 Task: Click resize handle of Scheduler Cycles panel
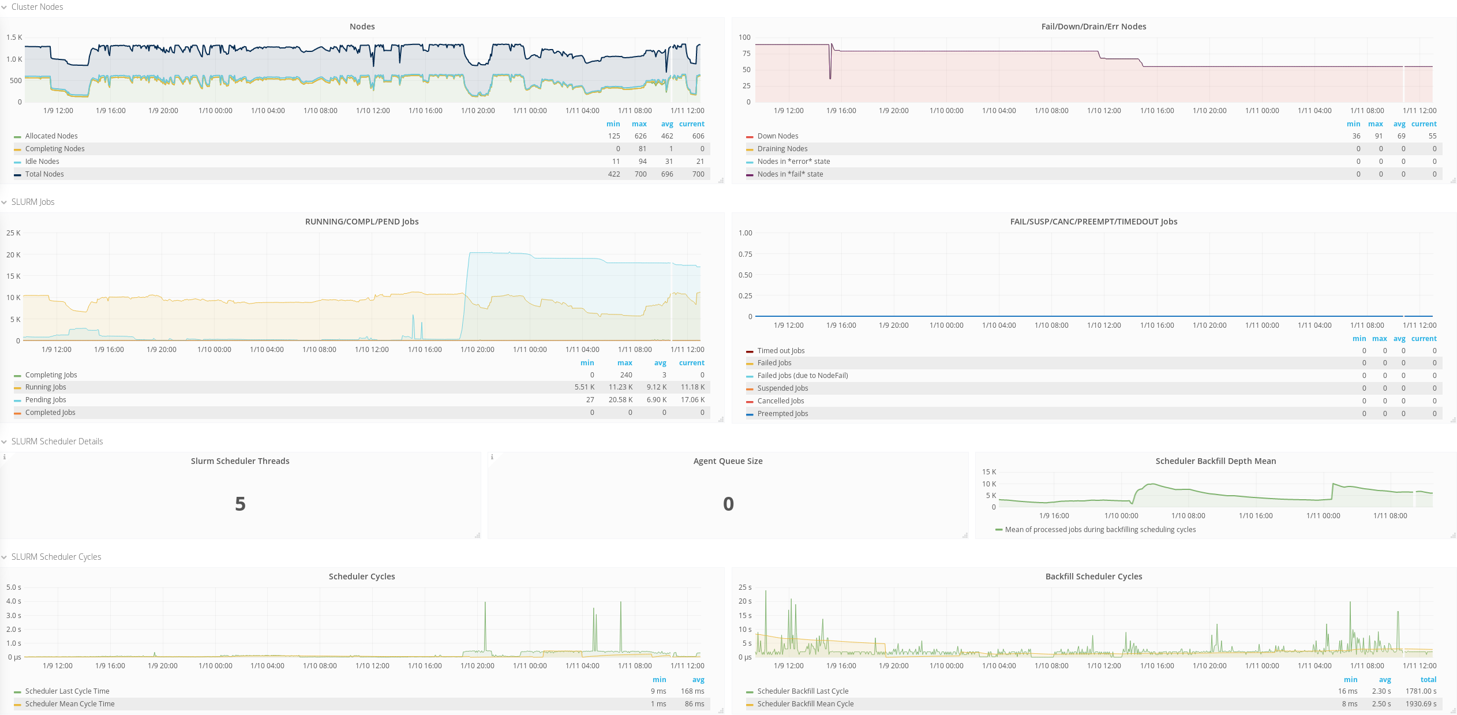click(721, 711)
